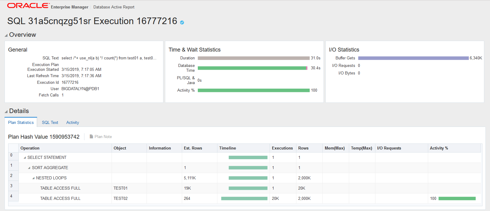This screenshot has width=490, height=211.
Task: Click the BIGDATALYN@PDB1 user value
Action: 80,89
